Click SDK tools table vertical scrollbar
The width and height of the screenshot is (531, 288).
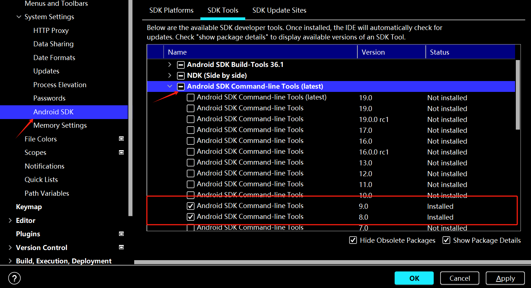[x=518, y=95]
